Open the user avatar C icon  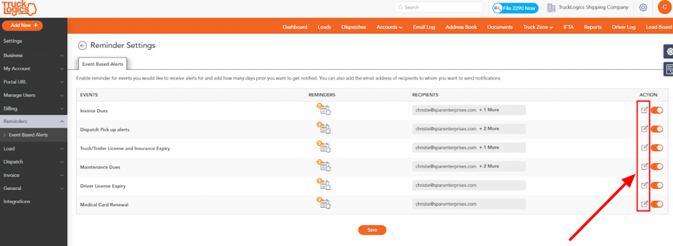coord(664,7)
